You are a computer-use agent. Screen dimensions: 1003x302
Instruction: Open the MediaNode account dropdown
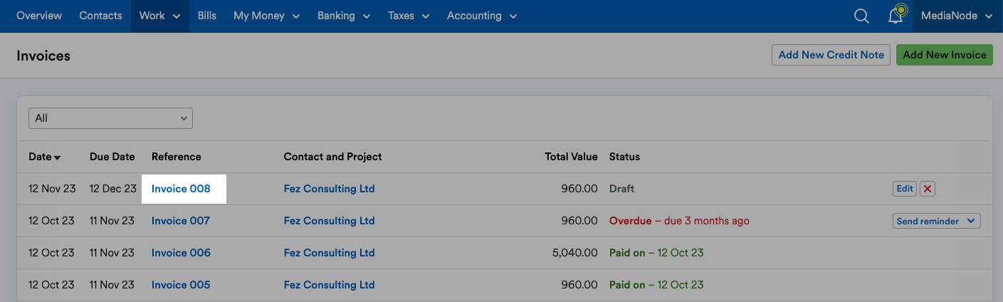point(957,16)
